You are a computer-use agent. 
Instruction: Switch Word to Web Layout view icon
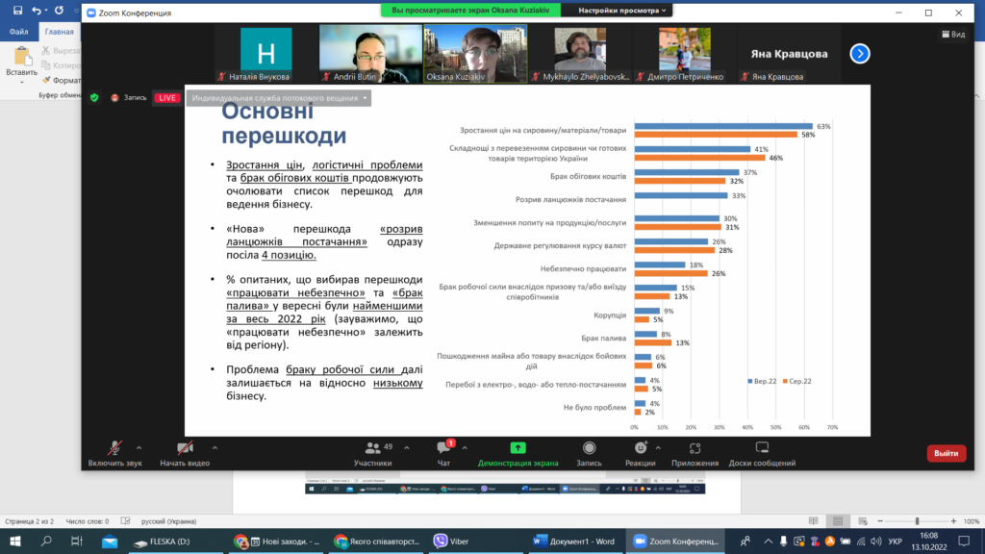coord(863,520)
